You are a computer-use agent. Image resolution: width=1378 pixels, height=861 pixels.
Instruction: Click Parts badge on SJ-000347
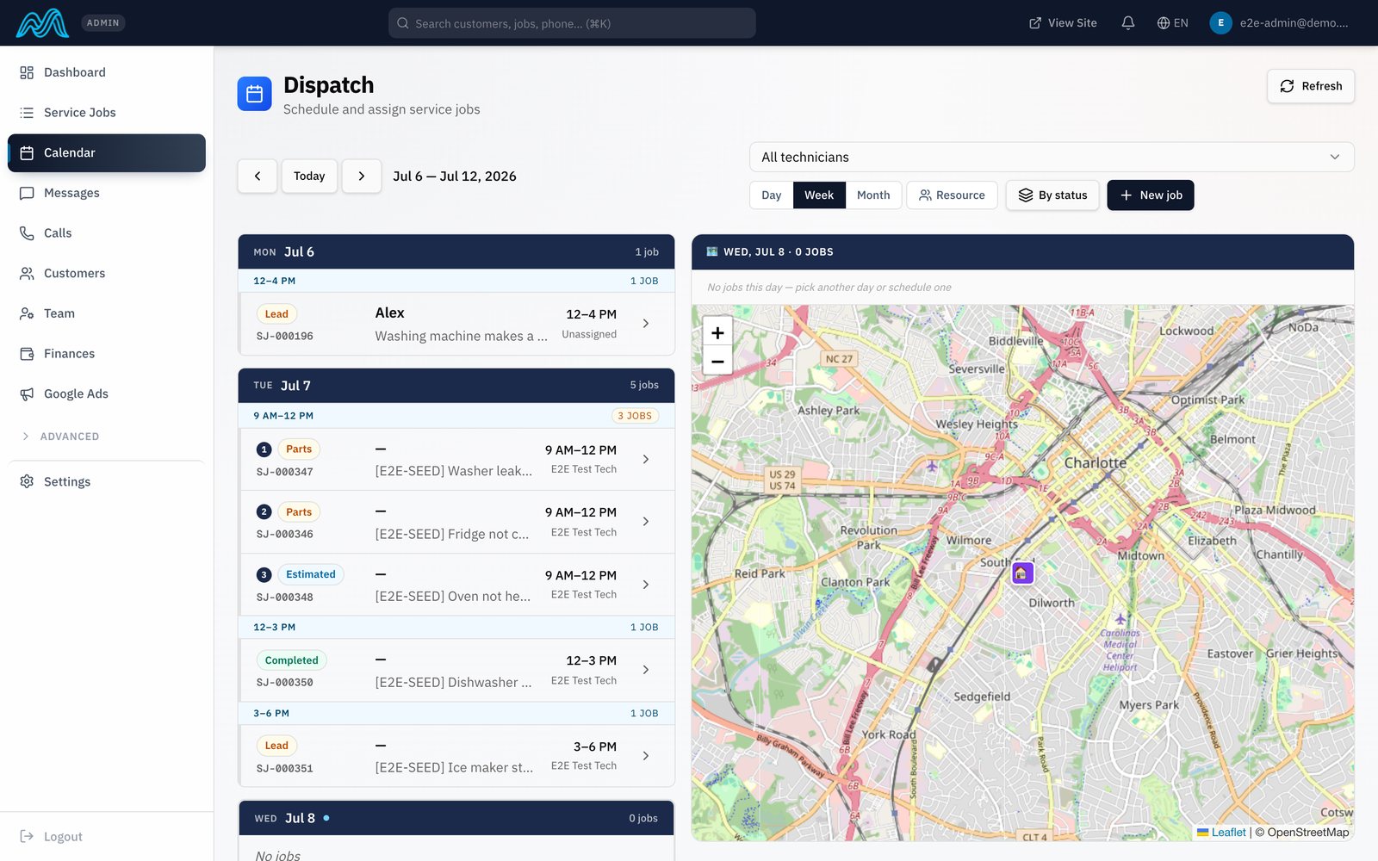299,449
